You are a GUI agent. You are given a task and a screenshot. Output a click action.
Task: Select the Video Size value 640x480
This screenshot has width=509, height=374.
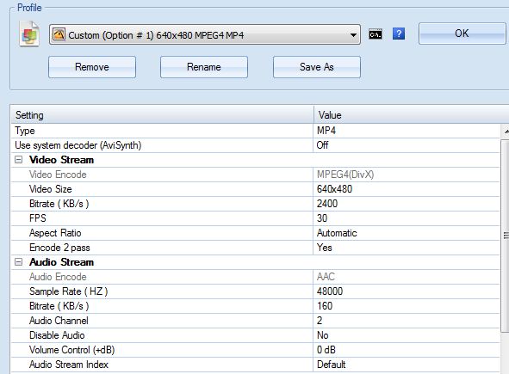(334, 189)
